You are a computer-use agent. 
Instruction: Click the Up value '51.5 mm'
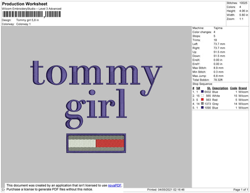219,52
